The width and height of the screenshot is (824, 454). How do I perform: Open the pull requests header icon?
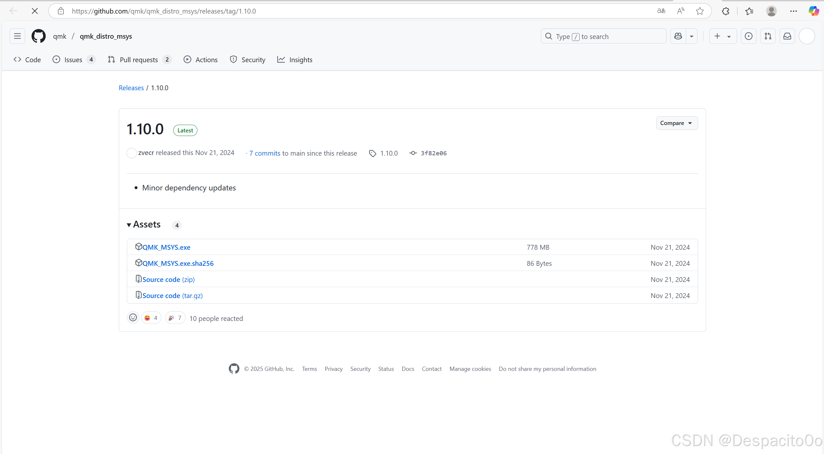[x=768, y=36]
